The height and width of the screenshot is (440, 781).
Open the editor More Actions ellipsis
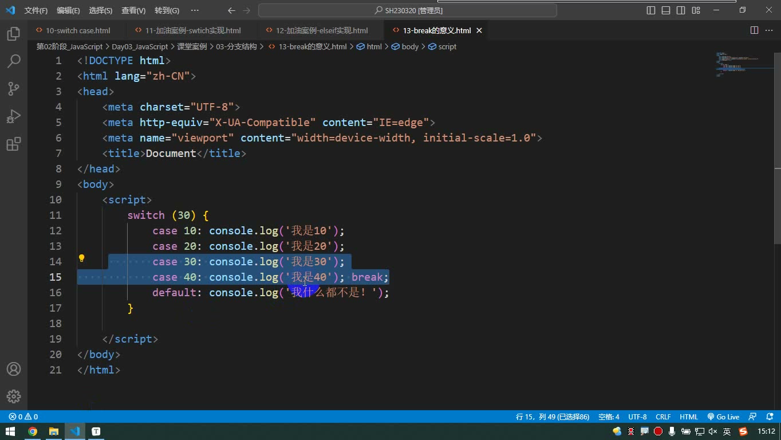tap(769, 30)
